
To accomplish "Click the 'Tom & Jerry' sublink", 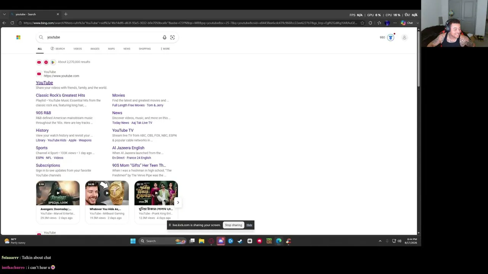I will click(x=155, y=105).
